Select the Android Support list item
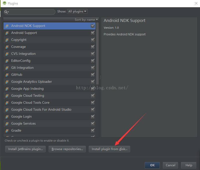Screen dimensions: 200x170 49,33
